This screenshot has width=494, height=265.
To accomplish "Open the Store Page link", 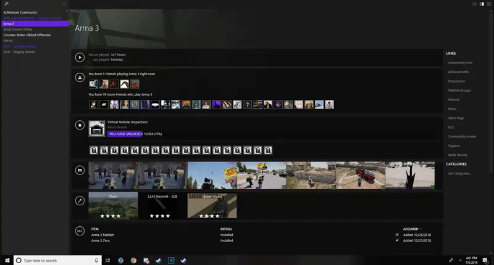I will pyautogui.click(x=456, y=118).
